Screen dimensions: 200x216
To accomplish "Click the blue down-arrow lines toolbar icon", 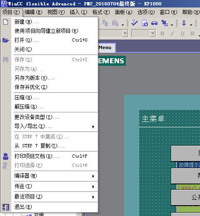I will [x=184, y=23].
